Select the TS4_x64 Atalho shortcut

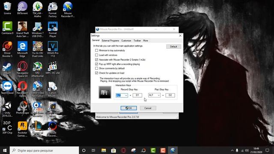(x=38, y=9)
